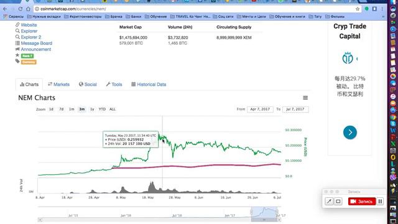Set chart zoom to 1y
Image resolution: width=398 pixels, height=224 pixels.
coord(92,110)
